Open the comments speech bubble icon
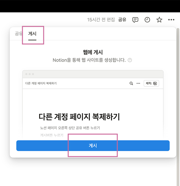Viewport: 180px width, 186px height. [135, 20]
